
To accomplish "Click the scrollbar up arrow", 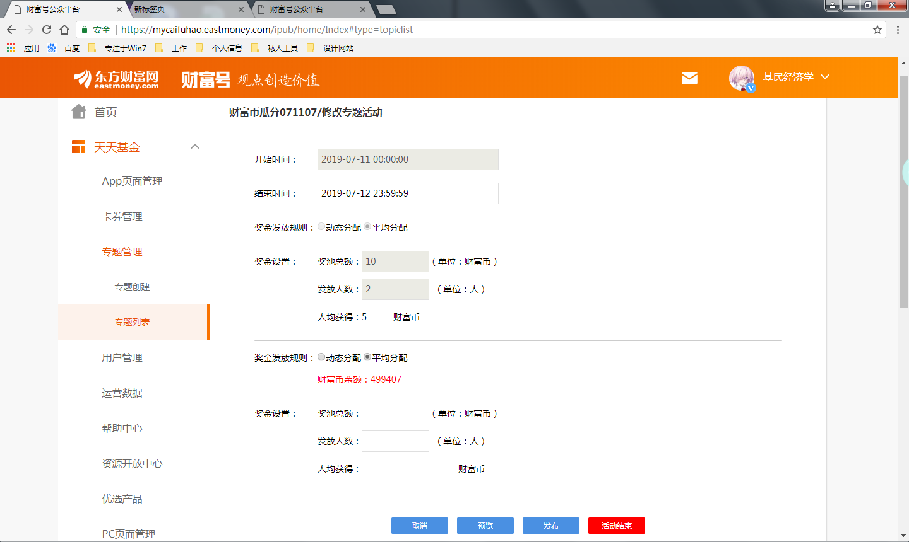I will click(903, 63).
